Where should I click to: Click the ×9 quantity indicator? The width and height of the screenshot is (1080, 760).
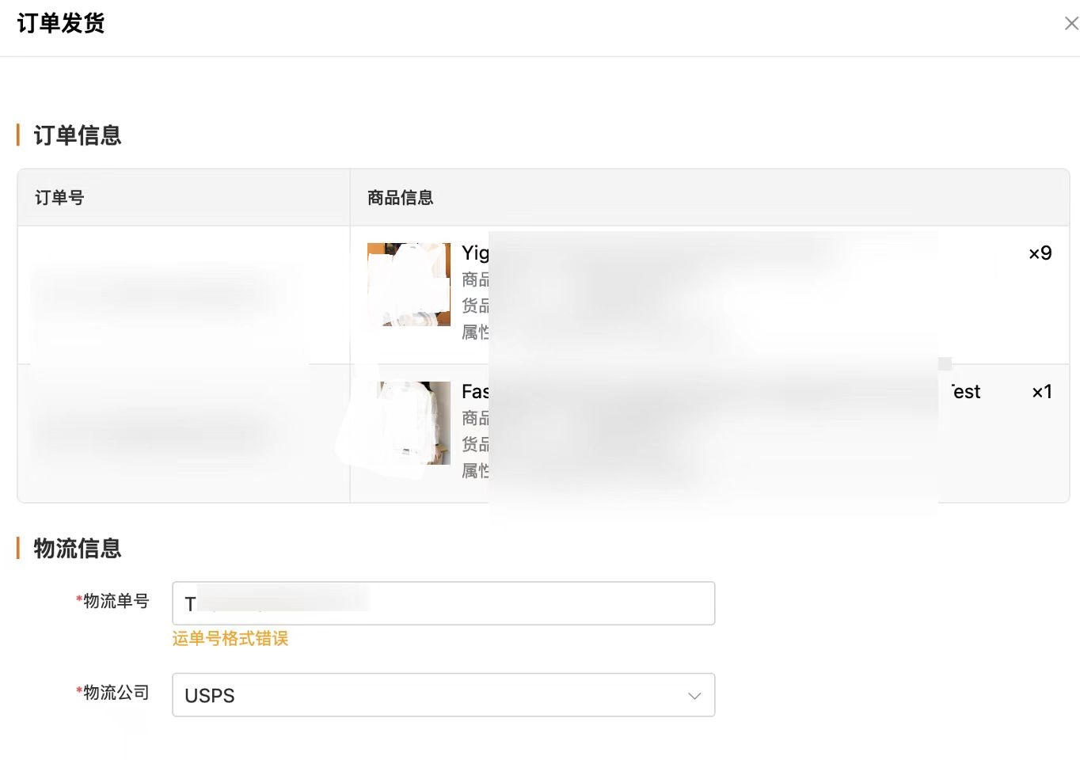pyautogui.click(x=1040, y=253)
